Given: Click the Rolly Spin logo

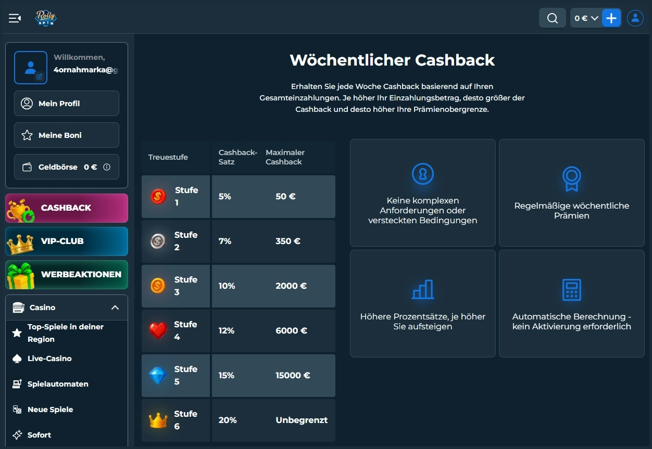Looking at the screenshot, I should point(46,18).
